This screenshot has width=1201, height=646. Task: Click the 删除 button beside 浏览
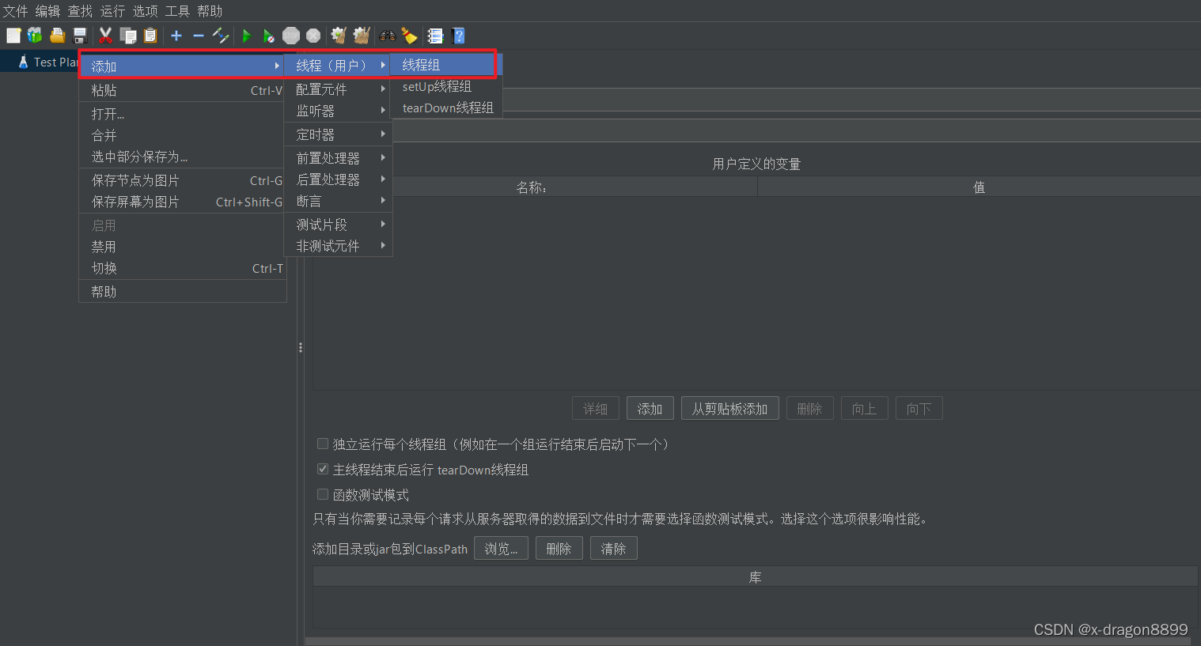(x=559, y=549)
